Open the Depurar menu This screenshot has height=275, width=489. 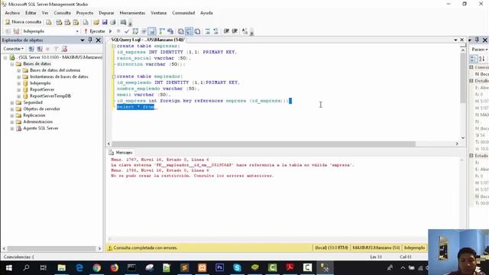click(x=106, y=13)
